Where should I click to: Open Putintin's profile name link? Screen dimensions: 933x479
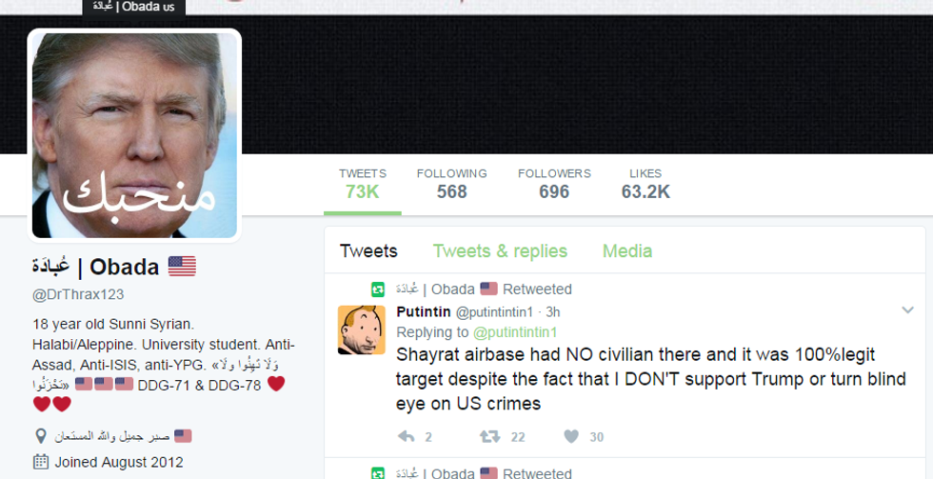(423, 311)
